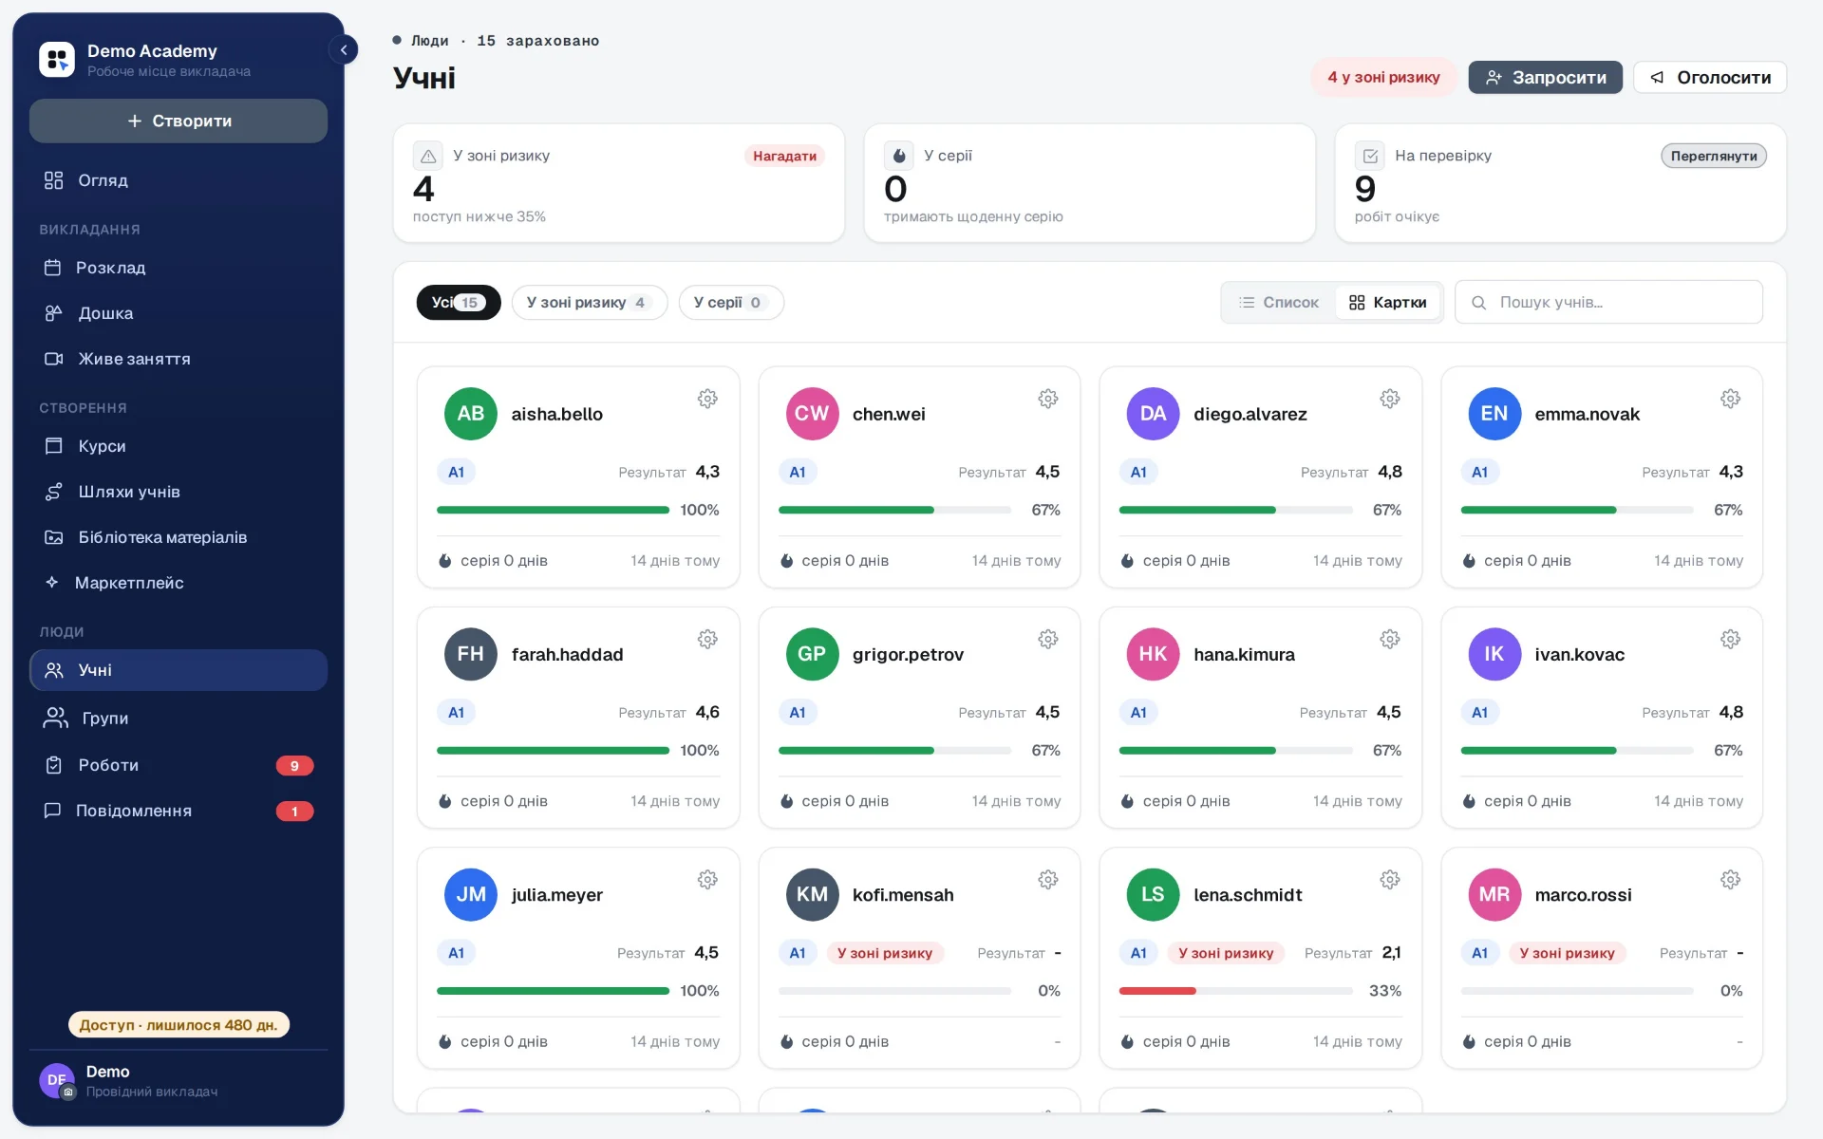Click the GP avatar of grigor.petrov
This screenshot has width=1823, height=1139.
812,654
